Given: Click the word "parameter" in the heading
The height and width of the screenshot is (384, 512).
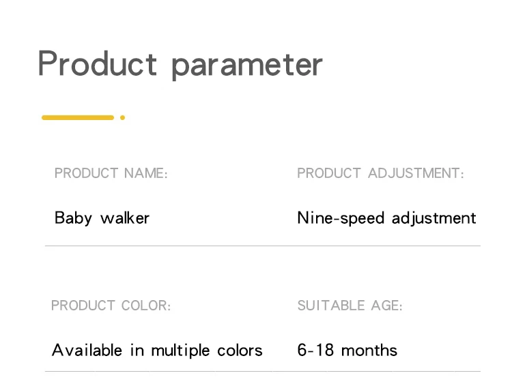Looking at the screenshot, I should [246, 65].
